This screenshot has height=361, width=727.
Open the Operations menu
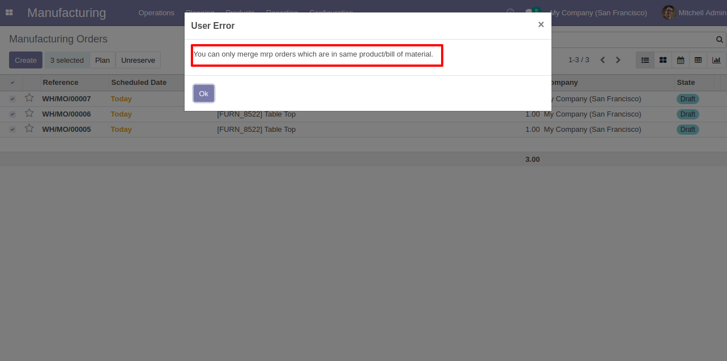[156, 12]
